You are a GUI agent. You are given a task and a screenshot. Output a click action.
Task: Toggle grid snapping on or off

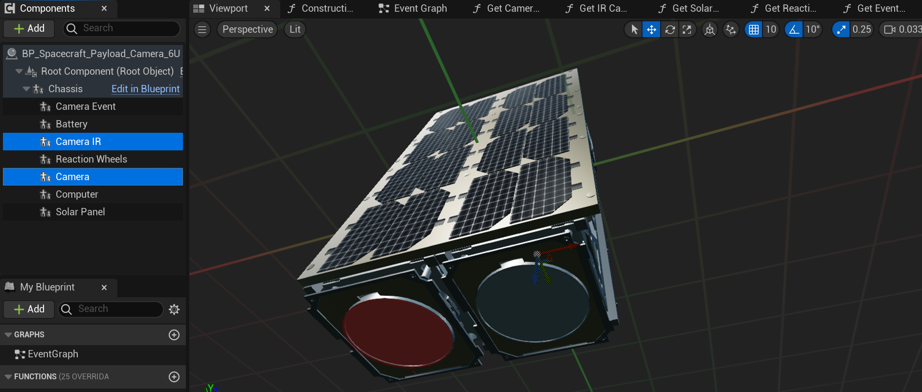754,29
